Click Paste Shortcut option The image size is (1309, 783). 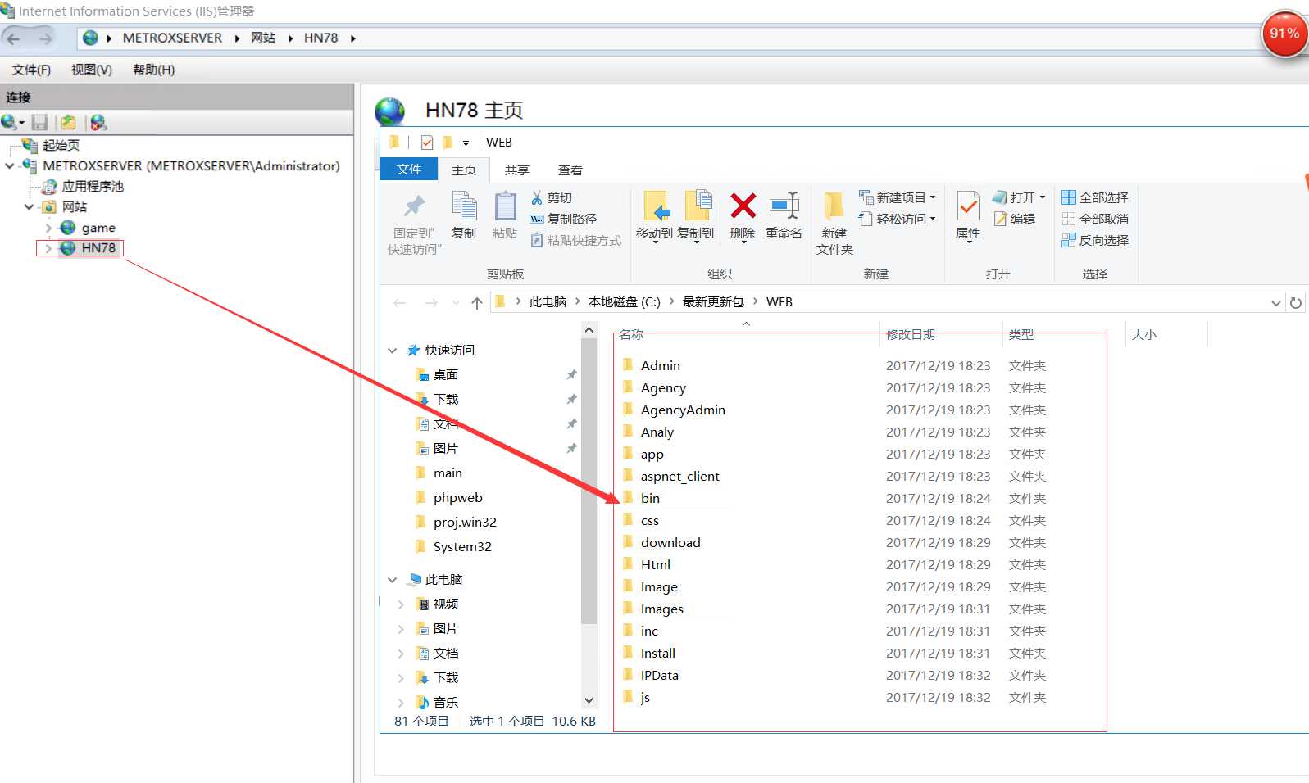pyautogui.click(x=575, y=240)
